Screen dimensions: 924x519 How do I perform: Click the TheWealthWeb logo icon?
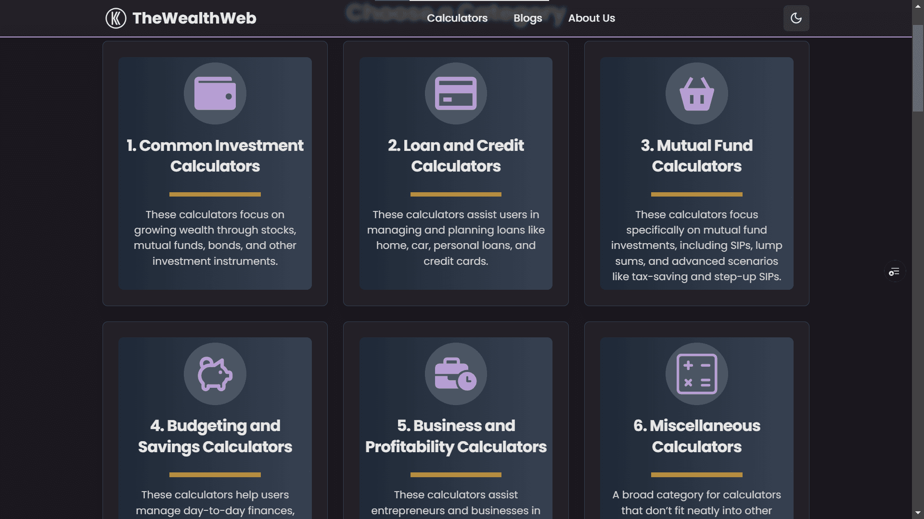pos(115,18)
